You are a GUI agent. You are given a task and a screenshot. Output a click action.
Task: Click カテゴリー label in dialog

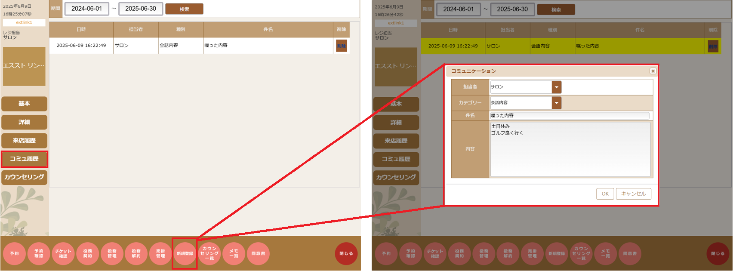click(470, 103)
